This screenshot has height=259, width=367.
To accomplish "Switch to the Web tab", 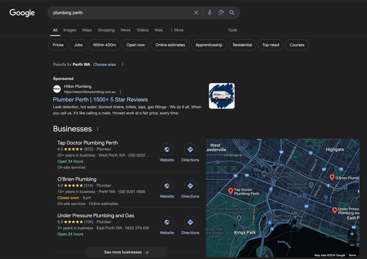I will coord(159,30).
